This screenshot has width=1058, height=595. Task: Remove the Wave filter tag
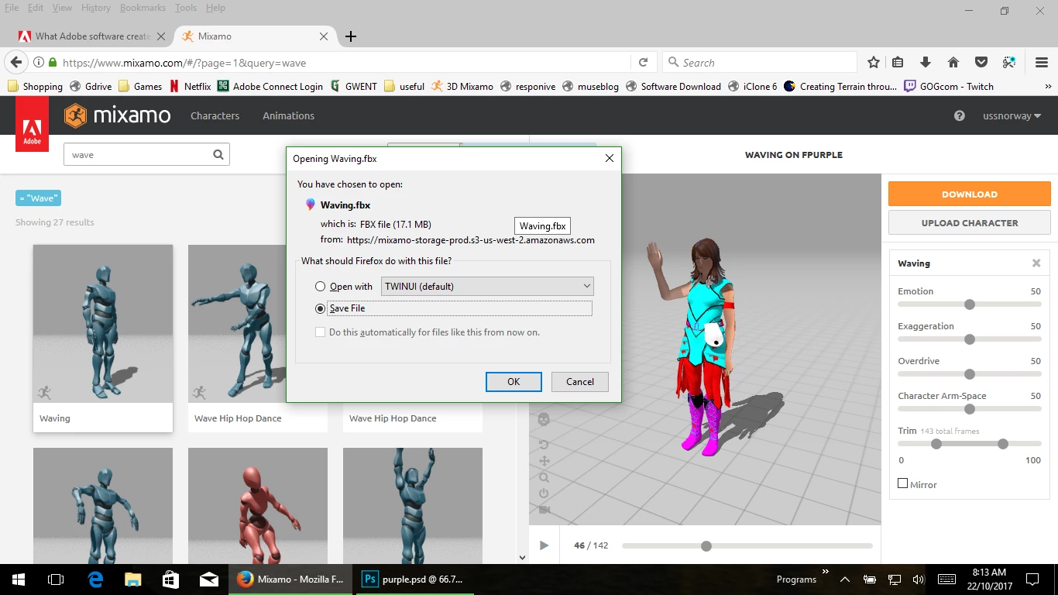pos(38,198)
